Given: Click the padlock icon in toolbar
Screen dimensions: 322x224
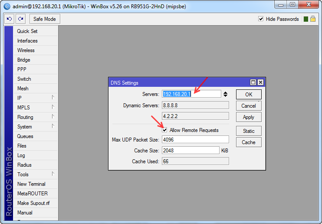Looking at the screenshot, I should tap(312, 19).
